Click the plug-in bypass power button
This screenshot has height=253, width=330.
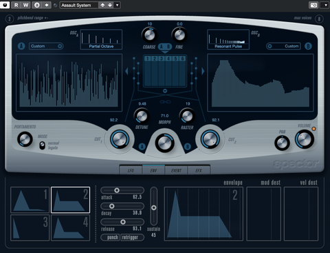(x=5, y=5)
